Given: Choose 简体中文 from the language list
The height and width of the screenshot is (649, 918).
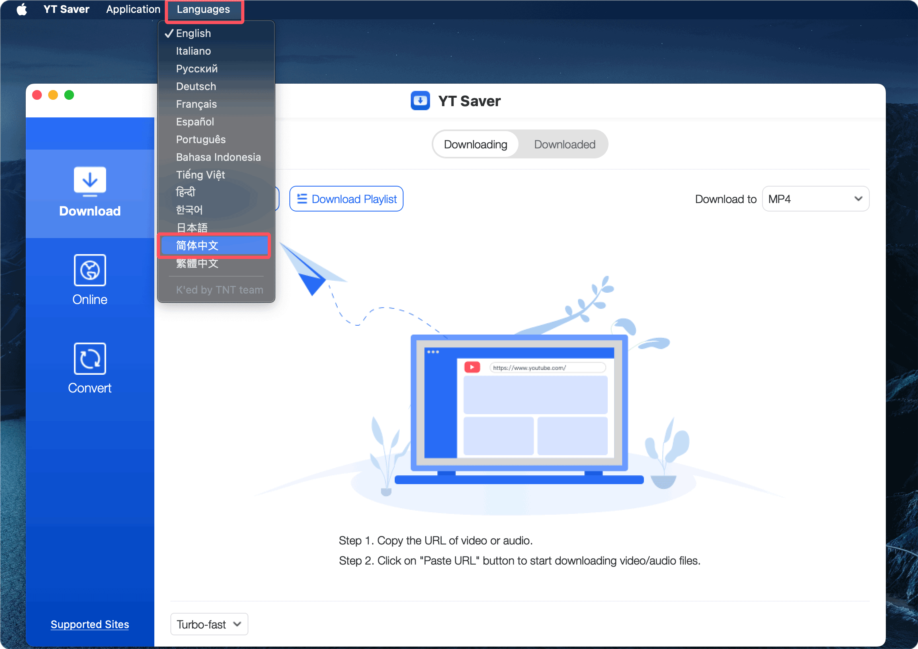Looking at the screenshot, I should click(197, 245).
